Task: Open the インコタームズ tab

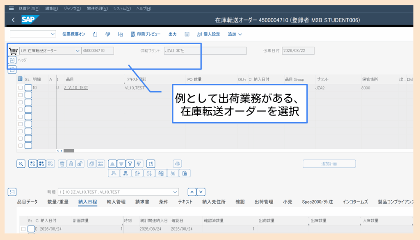Action: (x=355, y=202)
